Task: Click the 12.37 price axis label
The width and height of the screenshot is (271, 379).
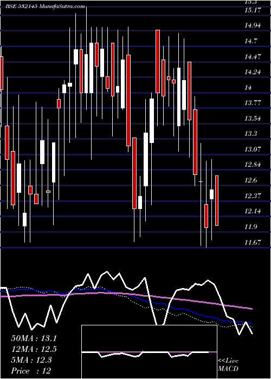Action: (x=253, y=196)
